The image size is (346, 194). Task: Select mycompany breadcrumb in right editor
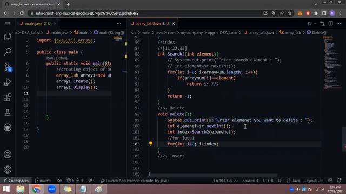(191, 33)
